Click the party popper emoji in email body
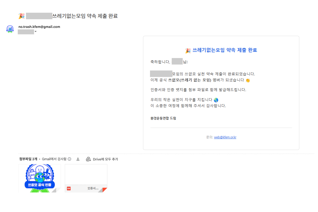 pos(188,50)
